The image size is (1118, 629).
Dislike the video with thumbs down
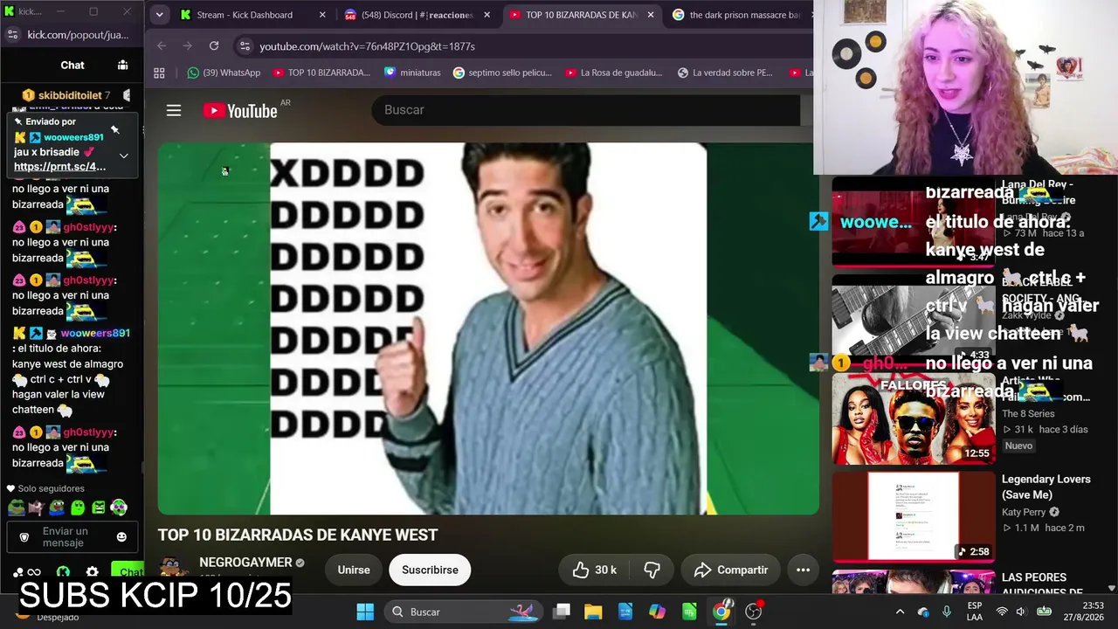[652, 570]
